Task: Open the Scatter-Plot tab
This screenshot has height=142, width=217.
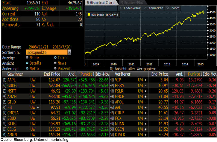Action: (x=132, y=3)
